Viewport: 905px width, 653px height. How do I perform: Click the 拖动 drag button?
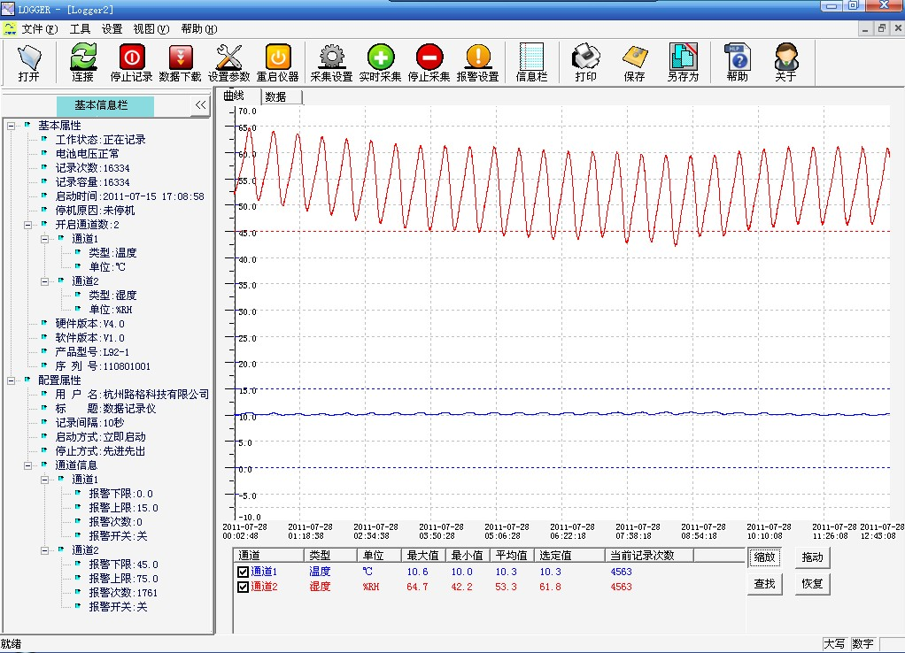pos(812,558)
